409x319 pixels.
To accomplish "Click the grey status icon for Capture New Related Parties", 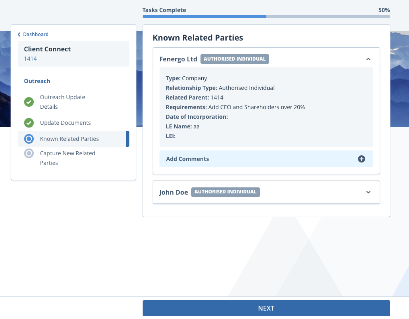I will click(29, 153).
